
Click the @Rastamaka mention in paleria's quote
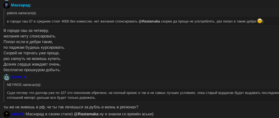pyautogui.click(x=149, y=21)
